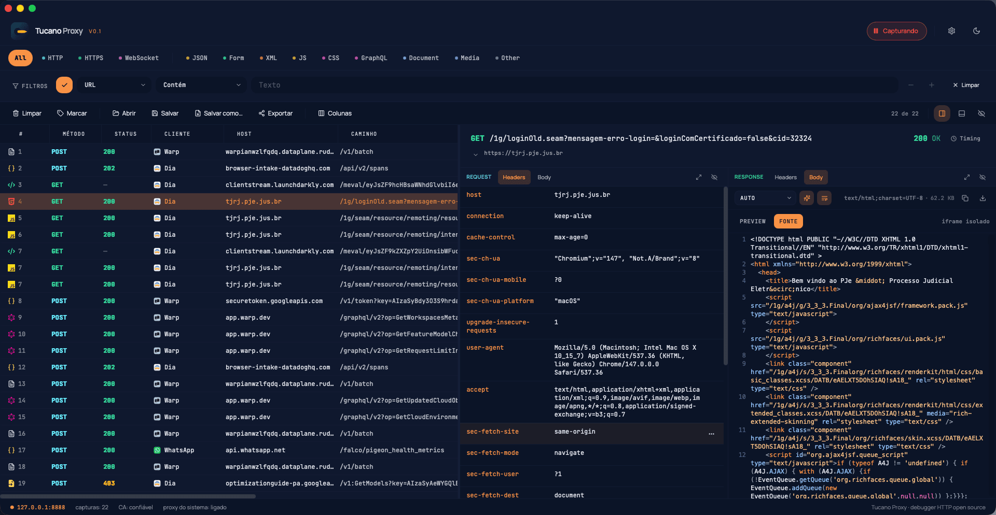Switch to the PREVIEW view
Viewport: 996px width, 515px height.
click(753, 221)
